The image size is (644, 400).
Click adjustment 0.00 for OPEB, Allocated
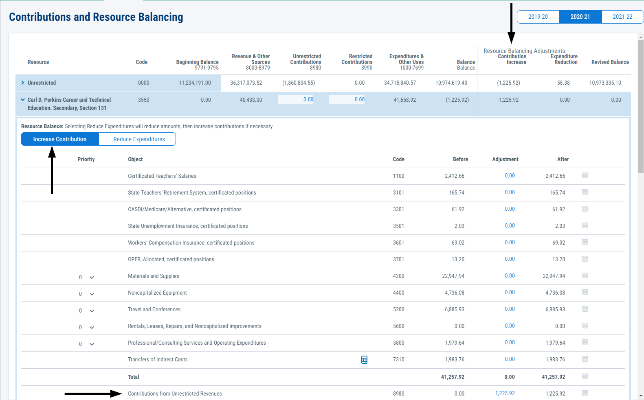pyautogui.click(x=510, y=259)
